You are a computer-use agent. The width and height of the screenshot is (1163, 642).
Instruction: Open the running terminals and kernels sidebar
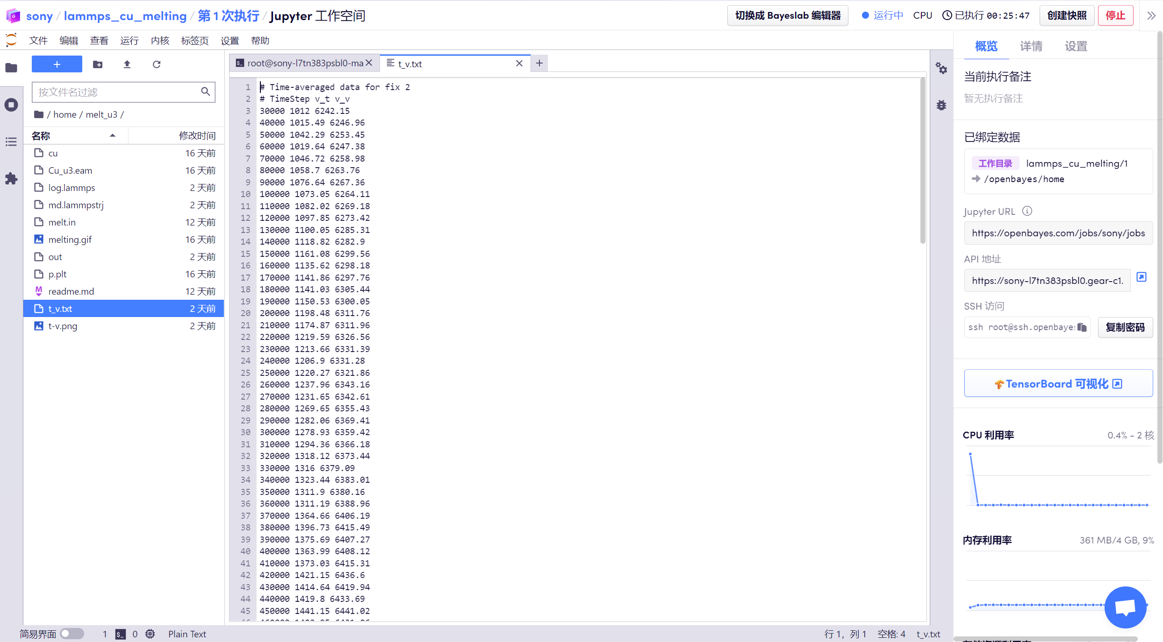[x=11, y=105]
